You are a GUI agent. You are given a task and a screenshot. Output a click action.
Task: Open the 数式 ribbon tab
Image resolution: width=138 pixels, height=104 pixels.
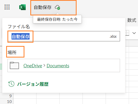132,20
